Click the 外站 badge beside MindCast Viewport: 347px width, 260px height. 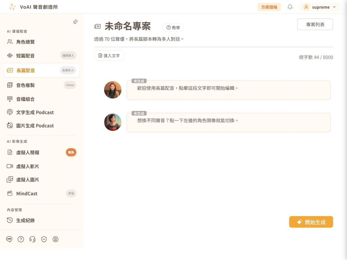(x=71, y=193)
